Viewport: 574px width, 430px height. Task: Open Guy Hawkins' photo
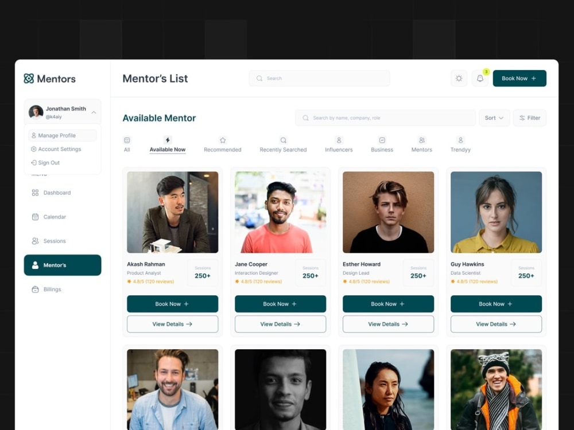coord(496,212)
